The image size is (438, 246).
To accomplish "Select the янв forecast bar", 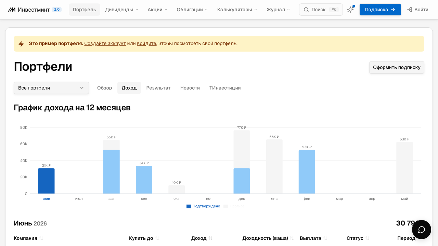I will pyautogui.click(x=274, y=166).
